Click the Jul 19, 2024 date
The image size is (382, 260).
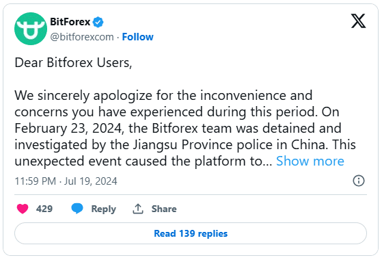click(90, 181)
